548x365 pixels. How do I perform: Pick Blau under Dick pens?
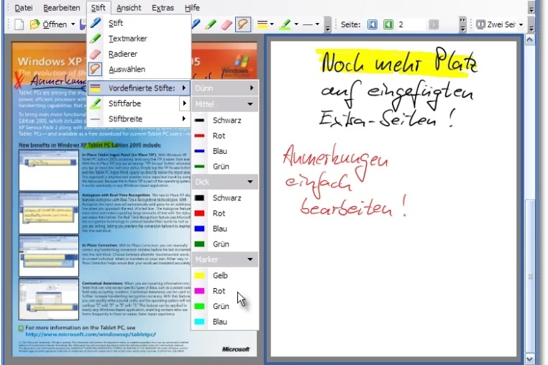[x=224, y=228]
